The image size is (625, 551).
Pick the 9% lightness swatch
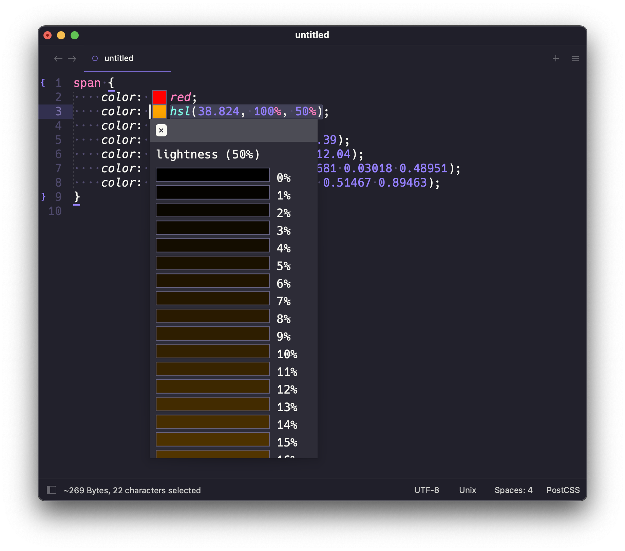coord(213,334)
